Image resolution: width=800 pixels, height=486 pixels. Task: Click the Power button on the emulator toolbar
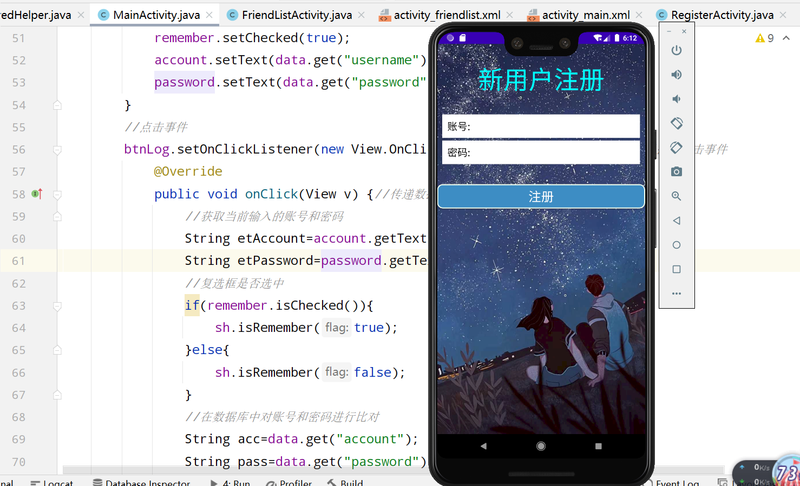click(x=676, y=50)
